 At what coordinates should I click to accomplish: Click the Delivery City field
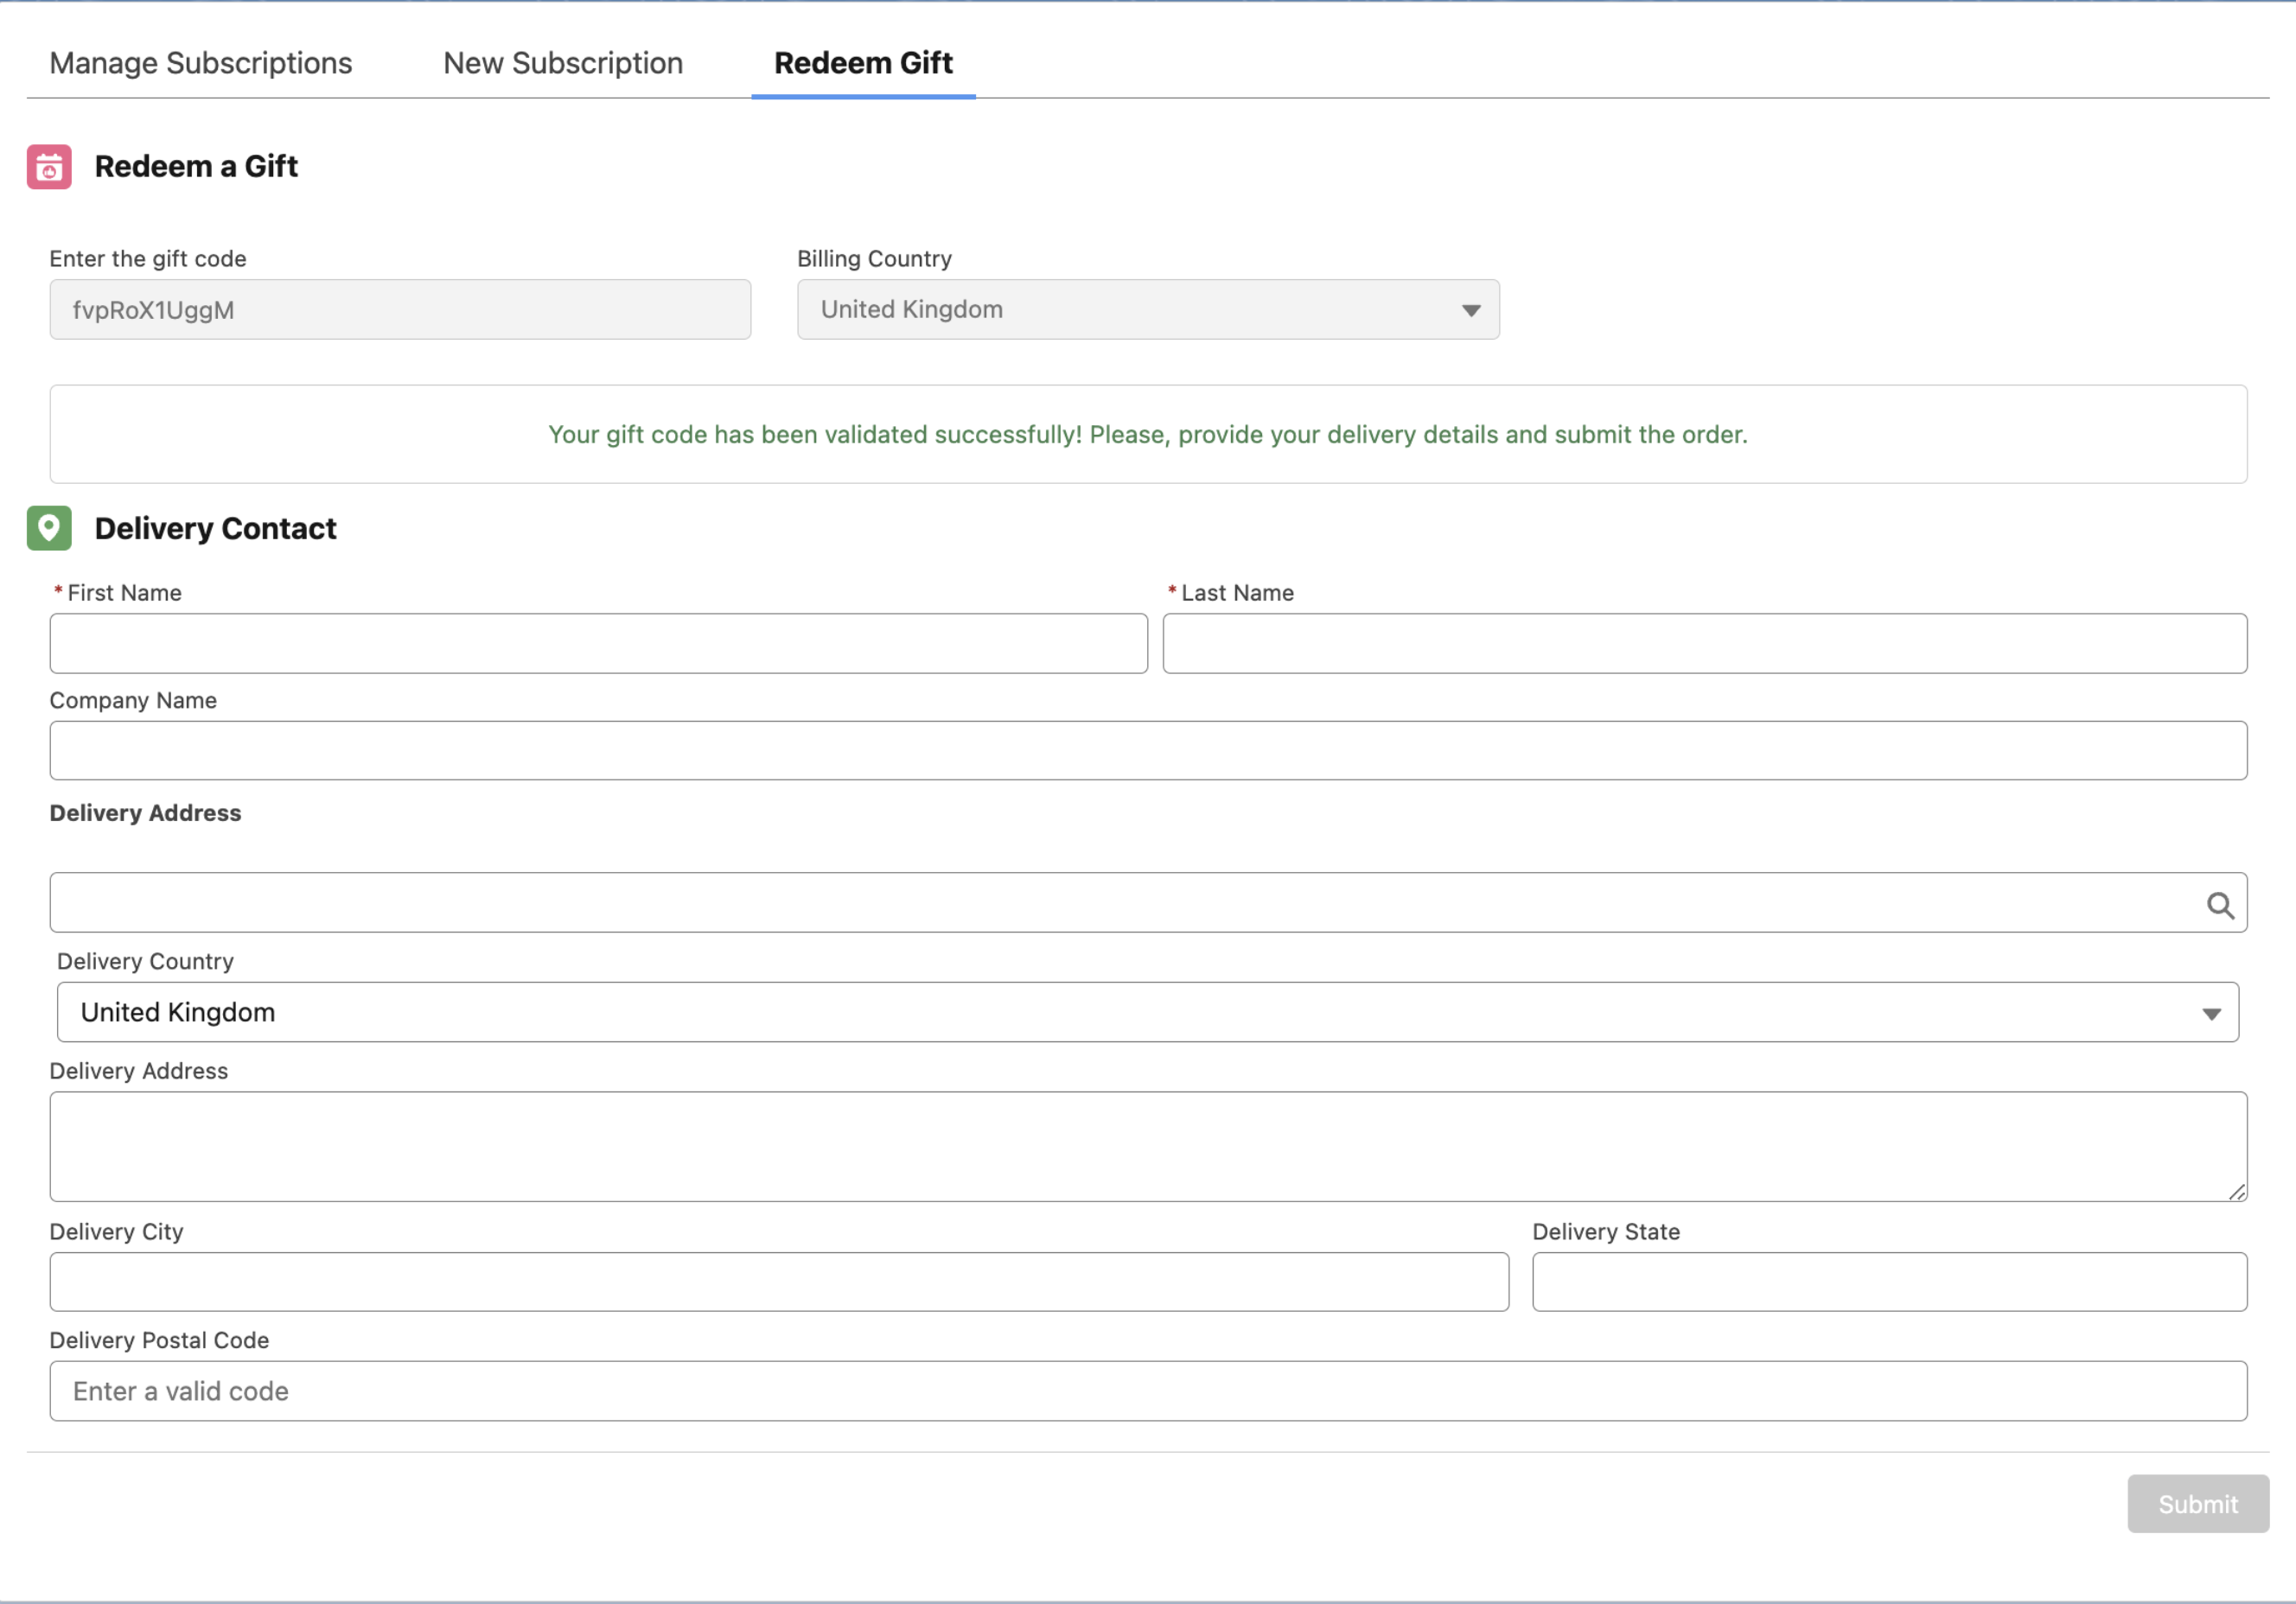click(779, 1282)
